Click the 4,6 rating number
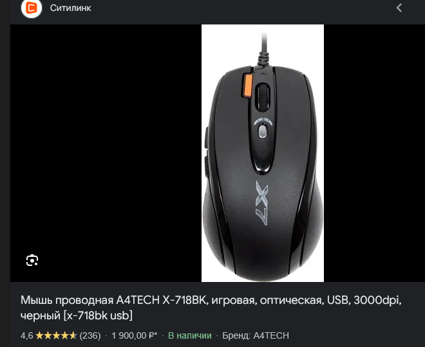This screenshot has height=347, width=425. [x=27, y=335]
